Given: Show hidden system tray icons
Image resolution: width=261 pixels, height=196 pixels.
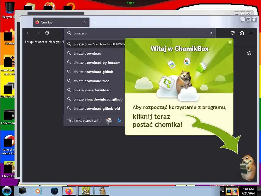Looking at the screenshot, I should [x=223, y=191].
